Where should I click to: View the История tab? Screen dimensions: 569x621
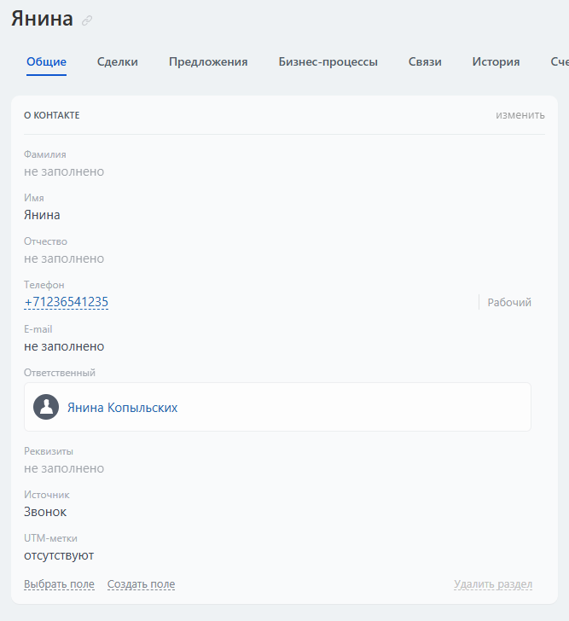click(x=496, y=61)
